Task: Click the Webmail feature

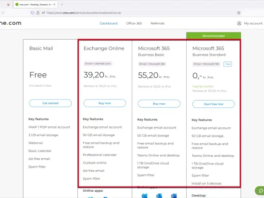Action: (36, 143)
